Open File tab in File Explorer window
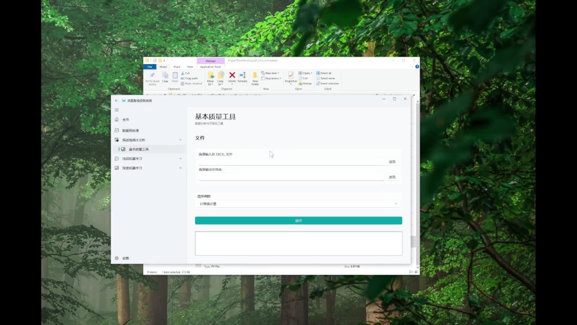Screen dimensions: 577x325 (x=150, y=66)
